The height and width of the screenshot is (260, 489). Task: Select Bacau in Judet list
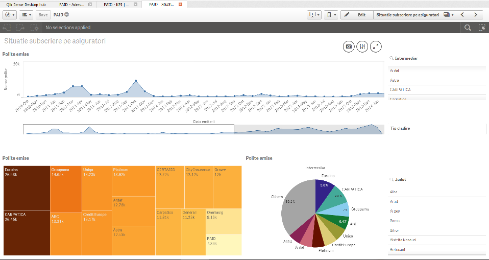coord(437,221)
